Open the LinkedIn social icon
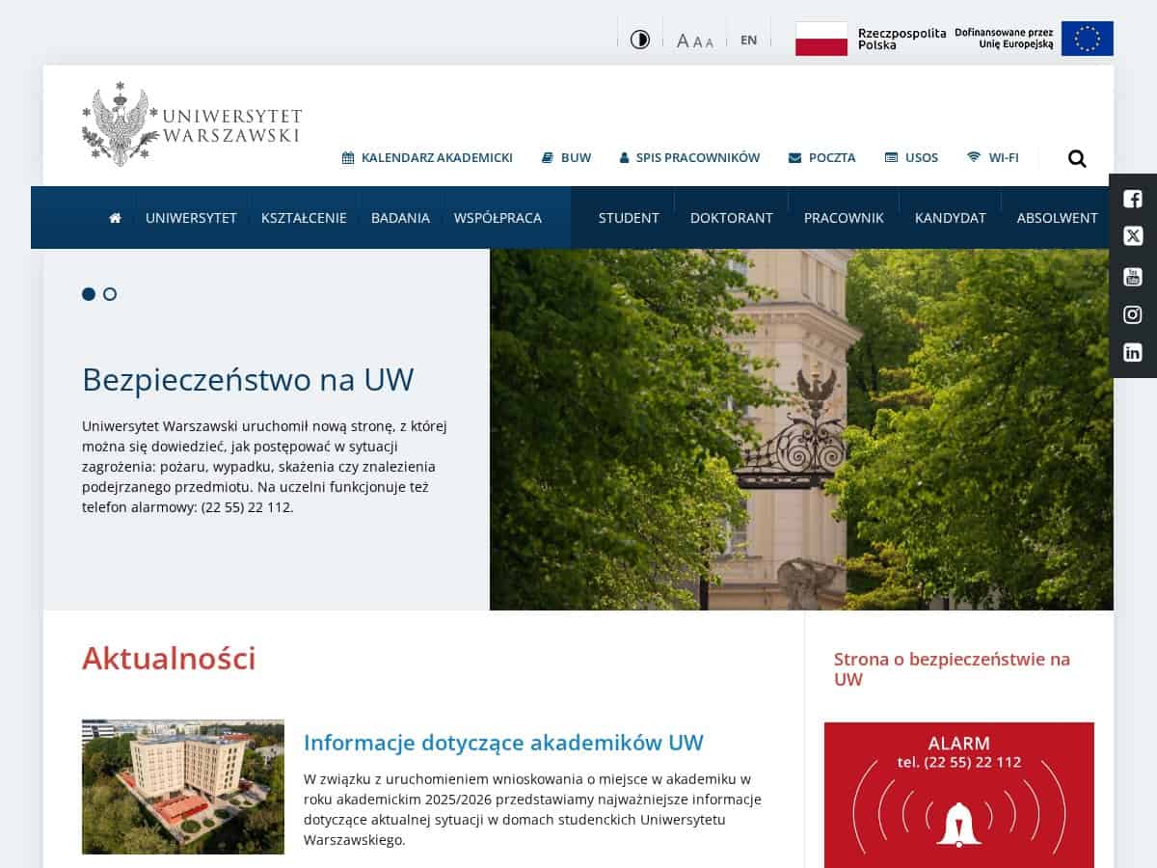1157x868 pixels. pyautogui.click(x=1133, y=352)
